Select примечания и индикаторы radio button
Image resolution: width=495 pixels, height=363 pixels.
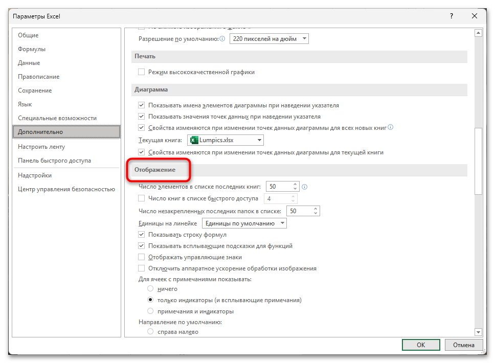150,311
